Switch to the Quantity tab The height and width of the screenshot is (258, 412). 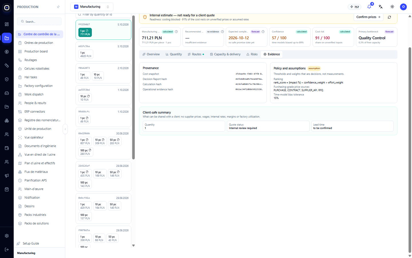pos(174,54)
